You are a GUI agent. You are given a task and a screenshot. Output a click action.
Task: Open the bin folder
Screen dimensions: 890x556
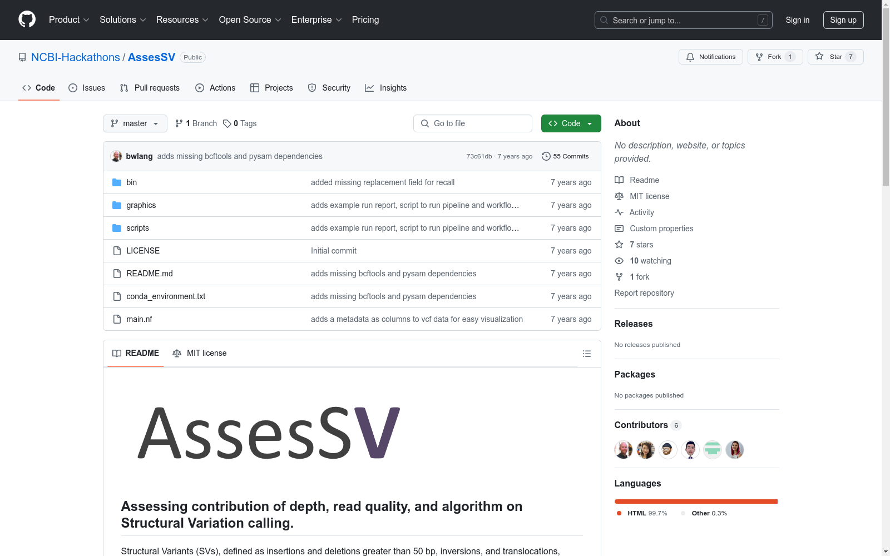tap(131, 182)
